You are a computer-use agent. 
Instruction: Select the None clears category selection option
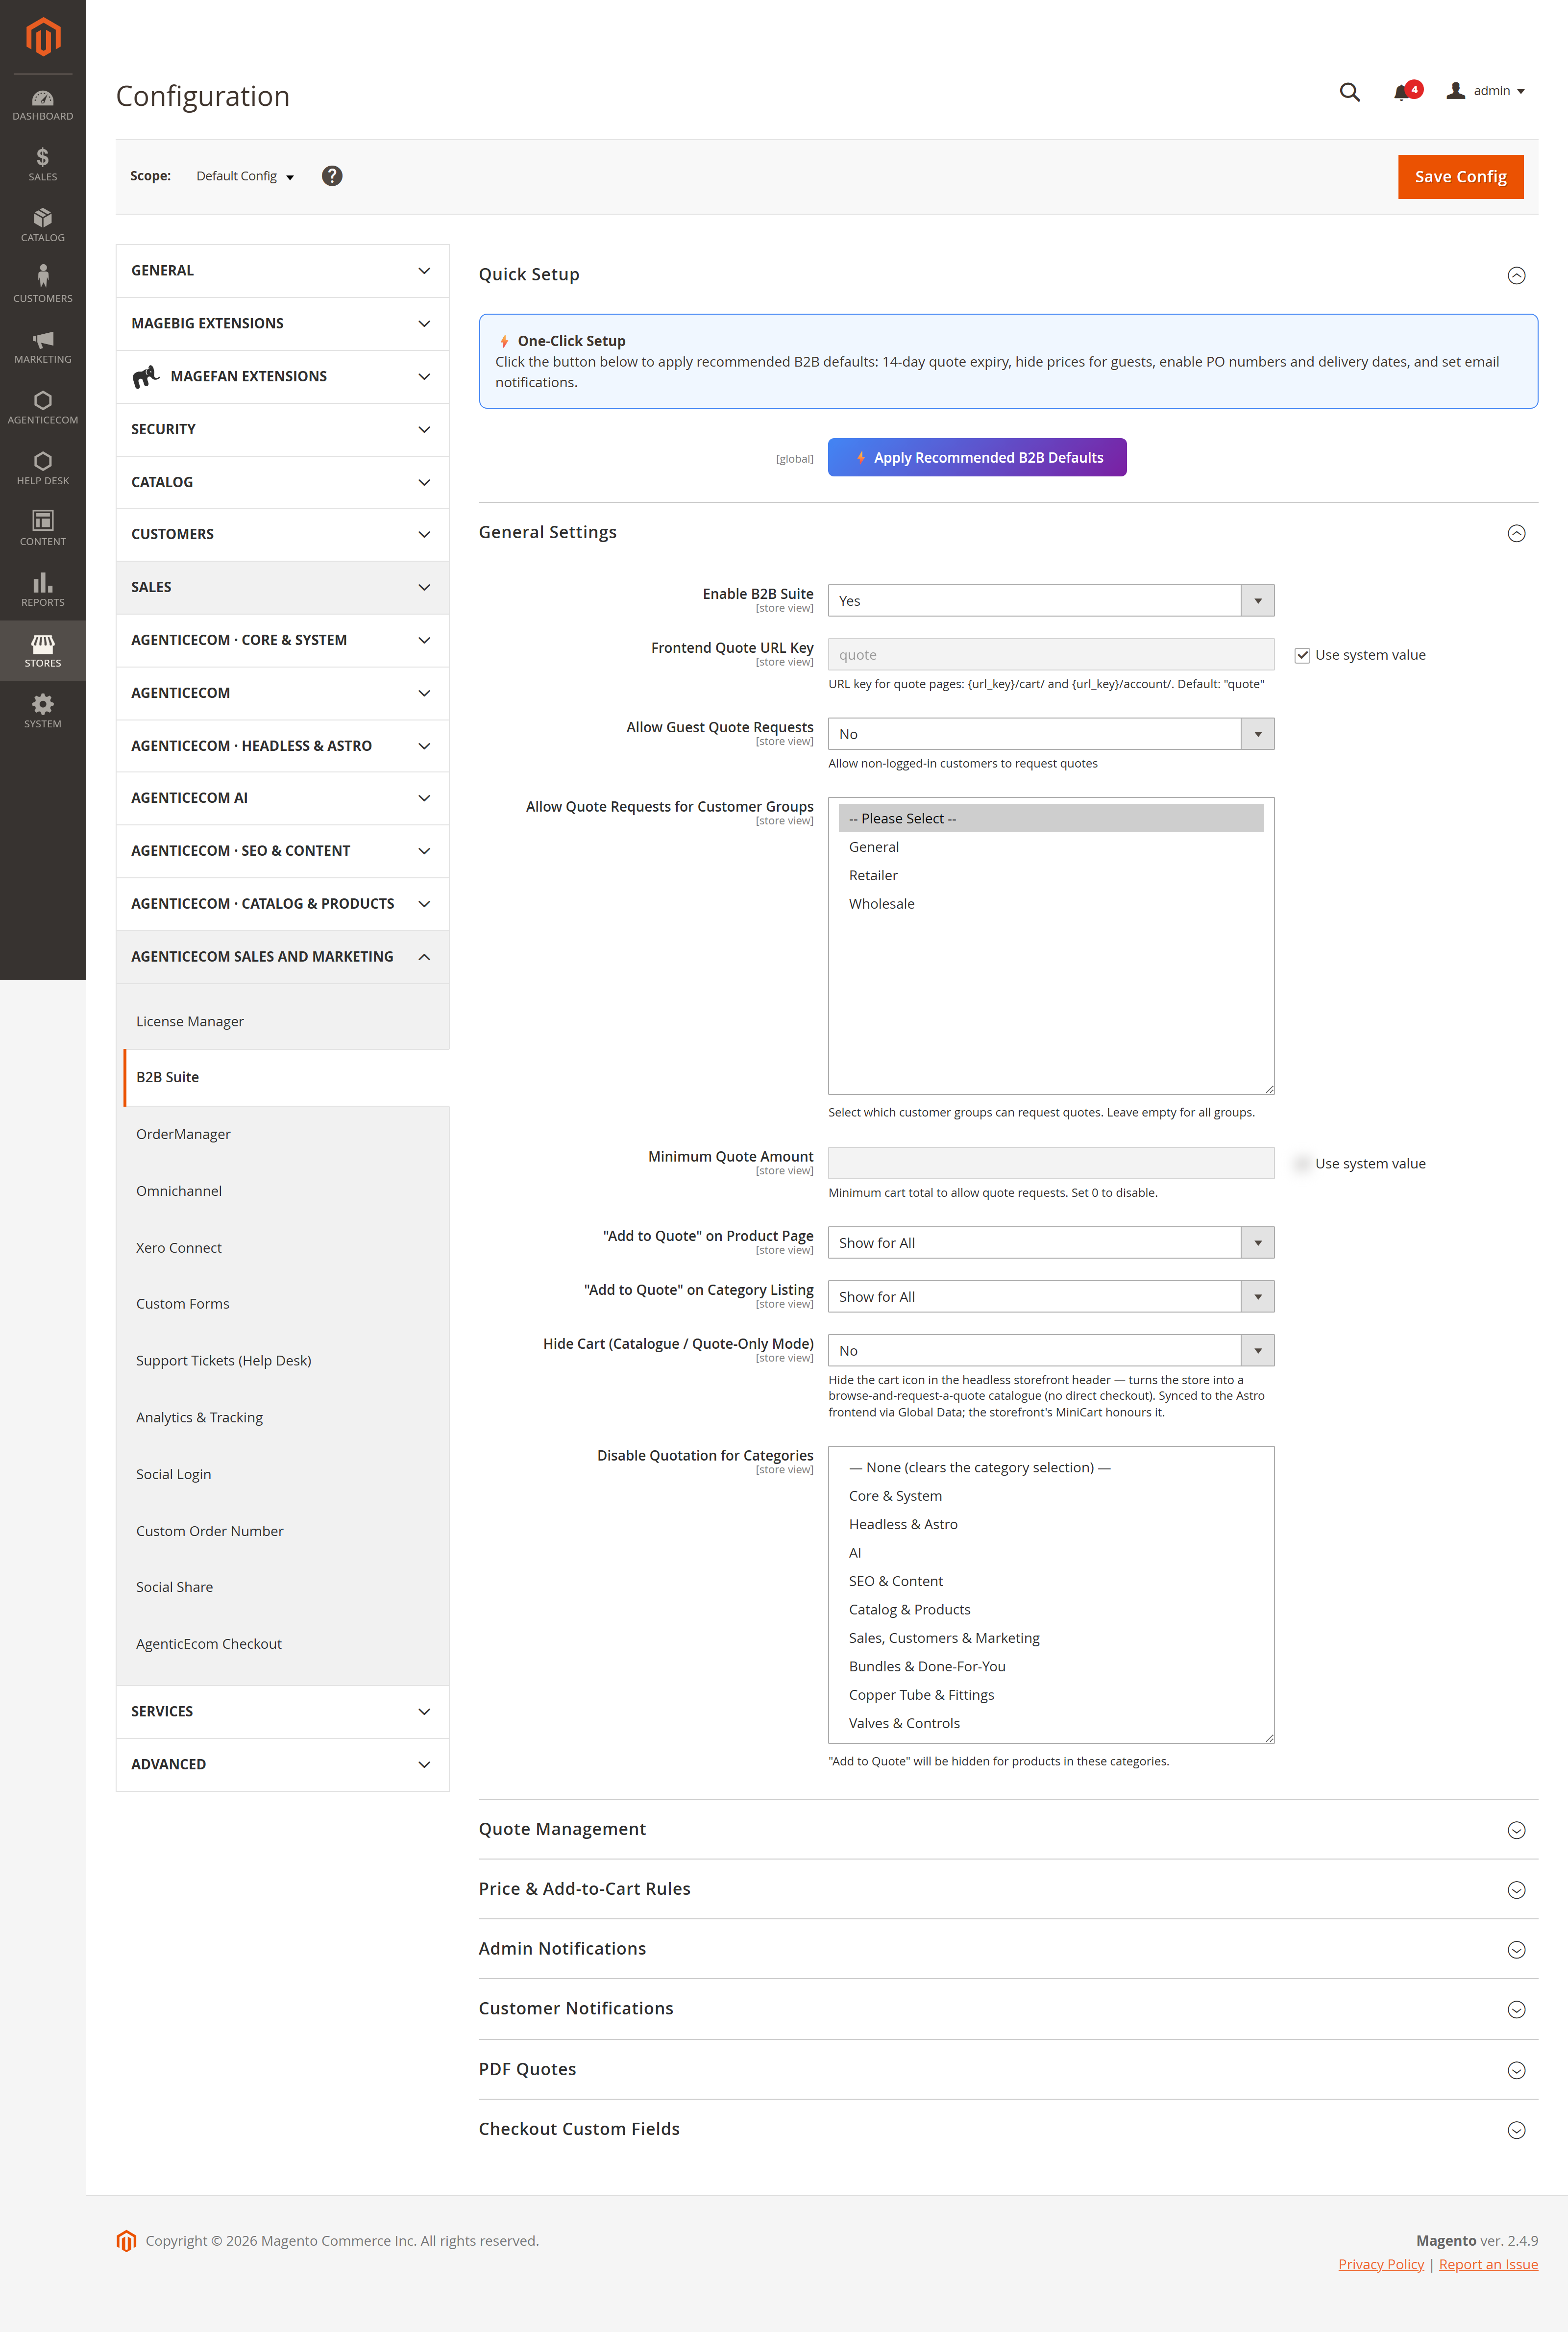pos(1050,1469)
